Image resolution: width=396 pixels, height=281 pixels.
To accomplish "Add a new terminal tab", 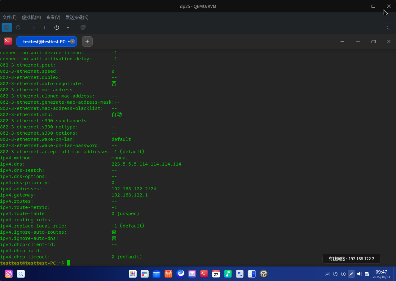I will (87, 41).
